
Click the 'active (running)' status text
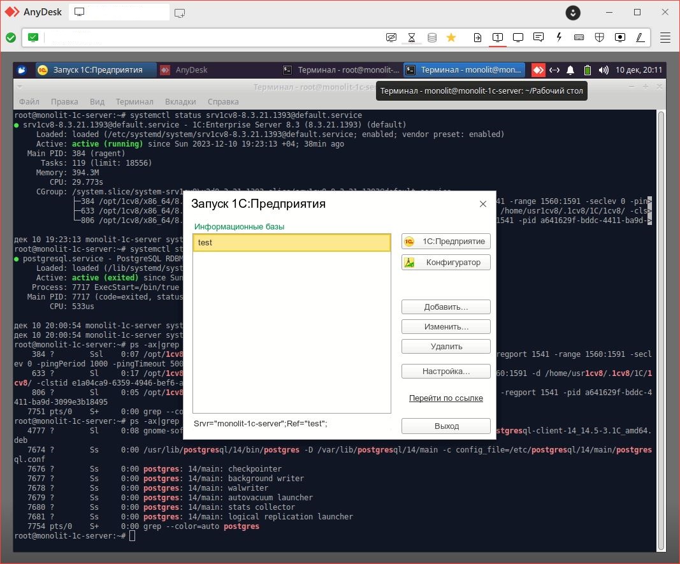click(x=107, y=144)
